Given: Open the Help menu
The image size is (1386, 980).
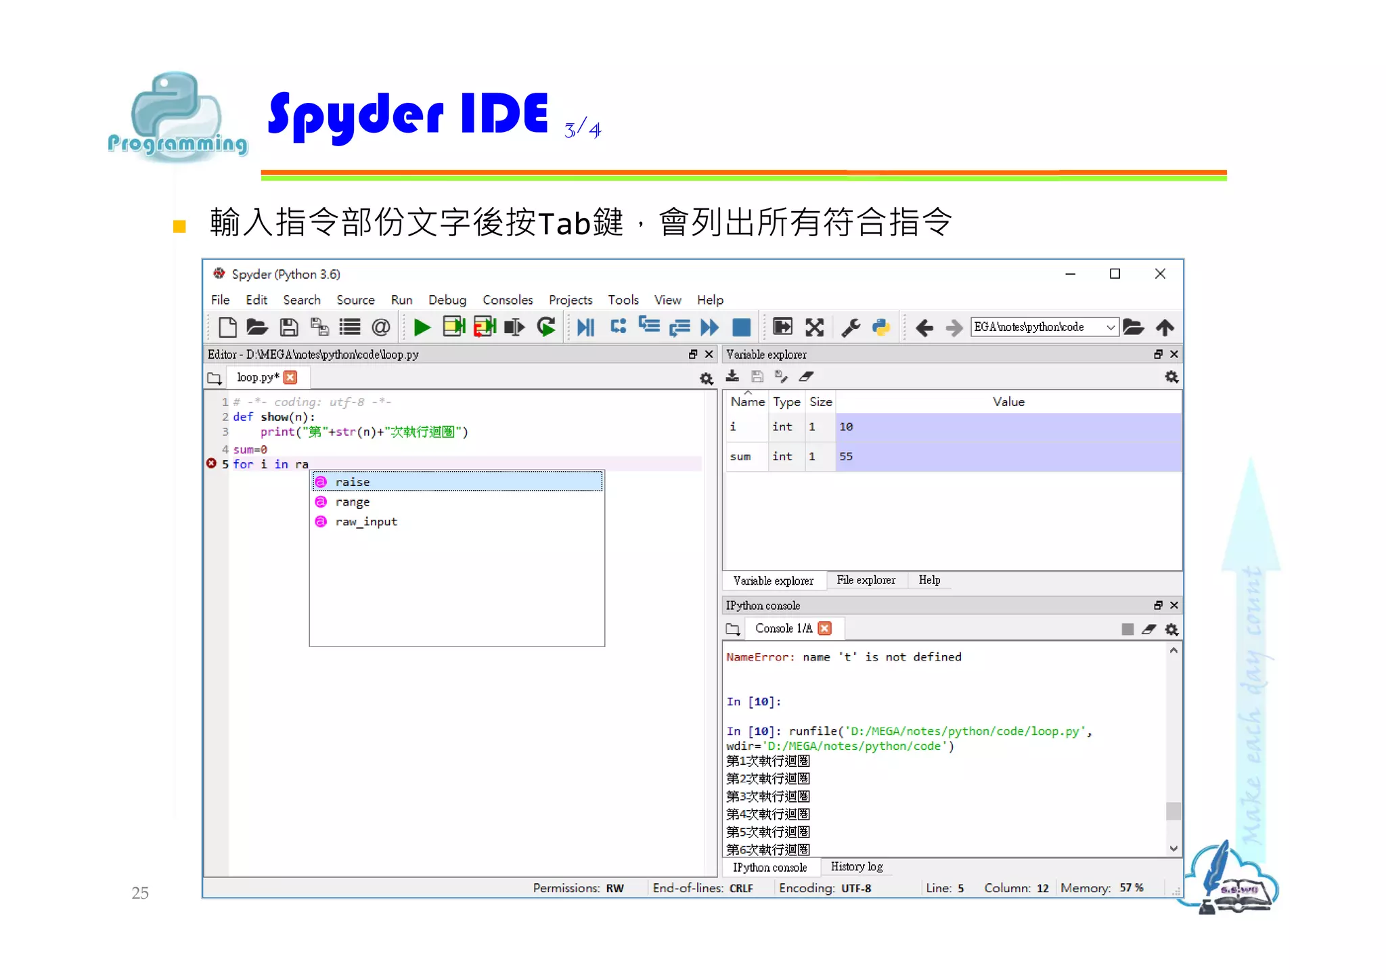Looking at the screenshot, I should [711, 300].
